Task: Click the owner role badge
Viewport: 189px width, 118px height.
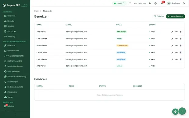Action: coord(120,66)
